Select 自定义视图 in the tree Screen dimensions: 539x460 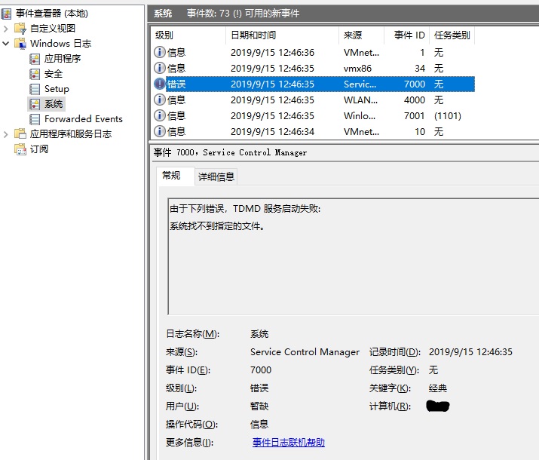(x=53, y=28)
